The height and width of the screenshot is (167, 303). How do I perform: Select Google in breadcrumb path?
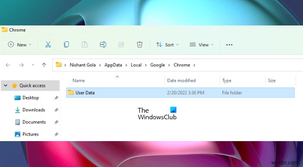158,65
